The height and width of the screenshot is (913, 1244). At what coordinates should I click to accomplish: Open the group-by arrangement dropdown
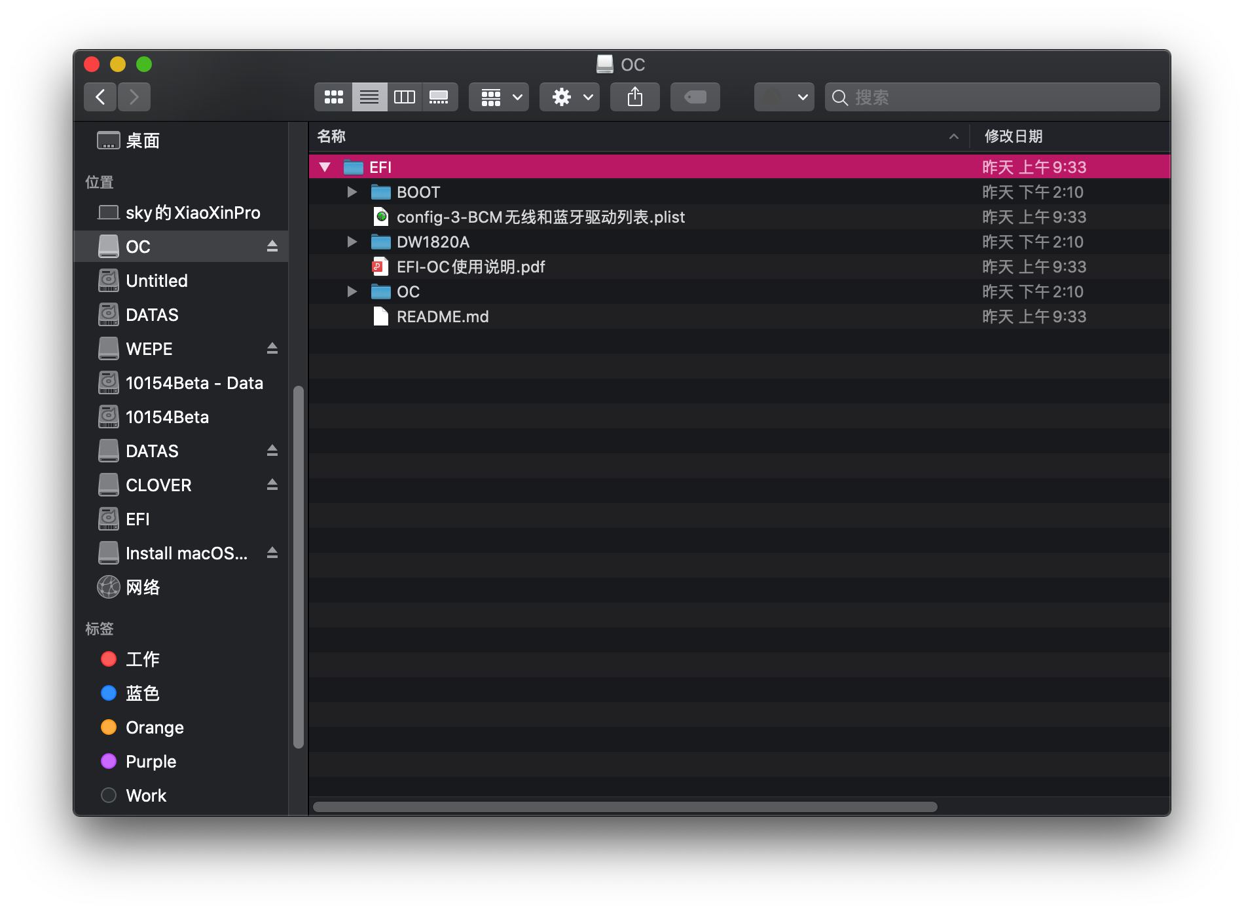tap(499, 97)
